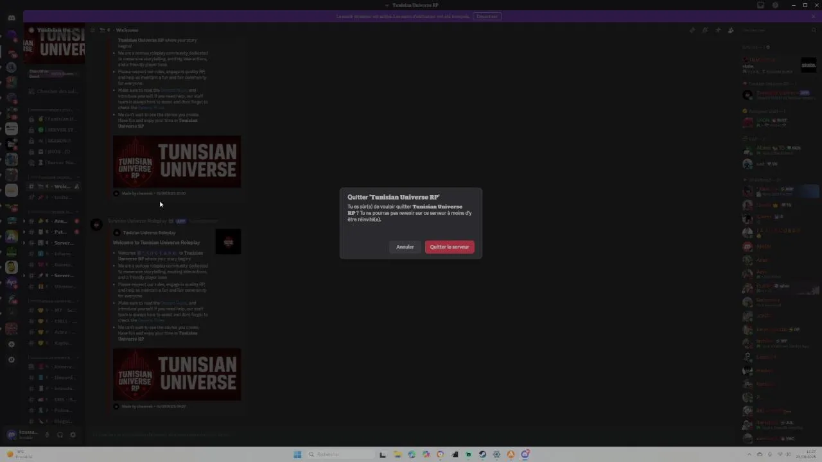822x462 pixels.
Task: Open the Tunisian Universe server header dropdown
Action: 55,30
